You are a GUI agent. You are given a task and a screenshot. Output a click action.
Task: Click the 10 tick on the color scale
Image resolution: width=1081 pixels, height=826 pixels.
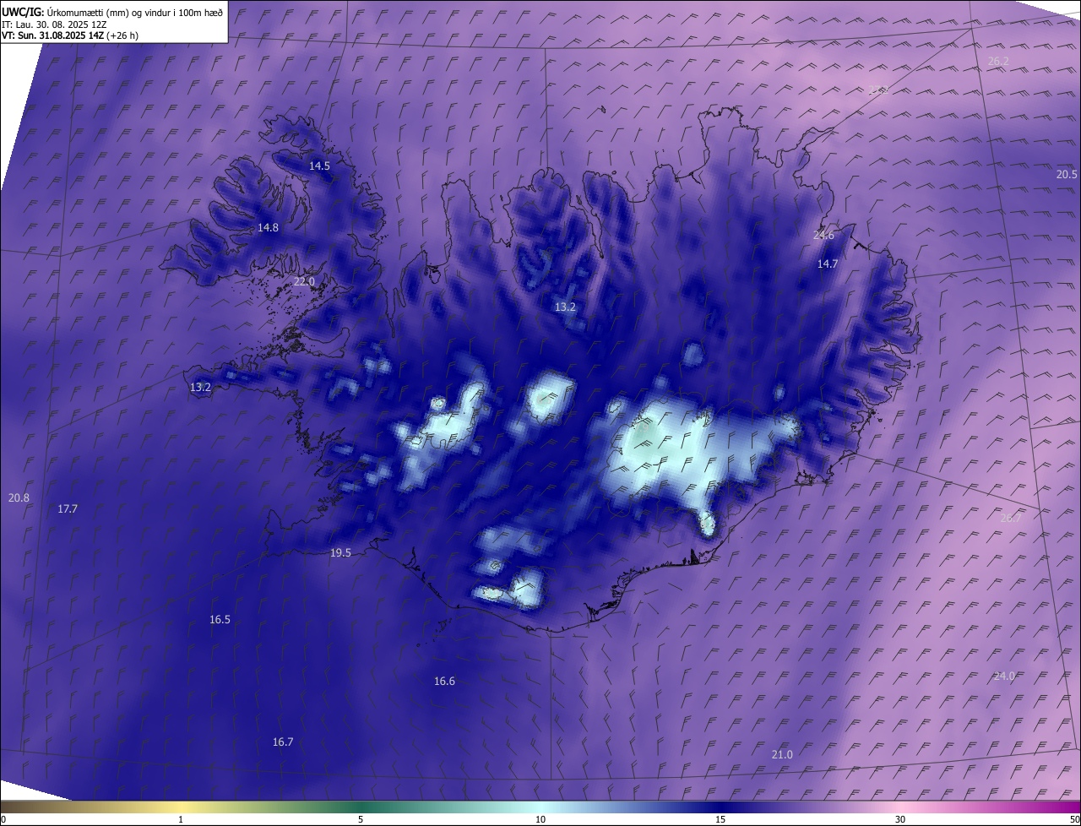click(540, 820)
